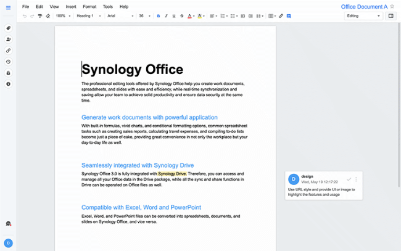Open the bulleted list dropdown

(x=234, y=16)
